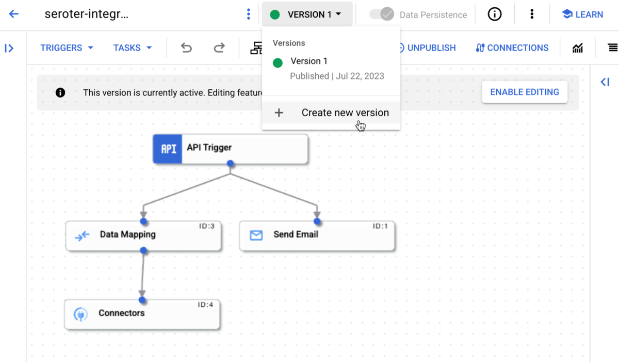This screenshot has height=362, width=619.
Task: Click the ENABLE EDITING button
Action: click(x=525, y=92)
